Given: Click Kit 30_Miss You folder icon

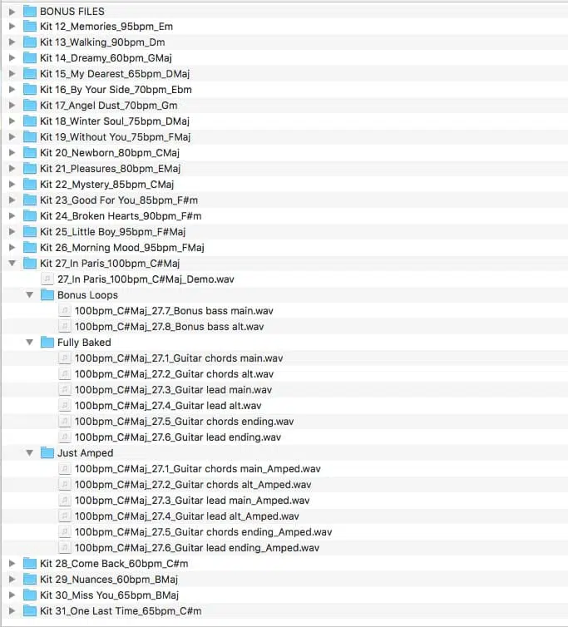Looking at the screenshot, I should click(30, 595).
